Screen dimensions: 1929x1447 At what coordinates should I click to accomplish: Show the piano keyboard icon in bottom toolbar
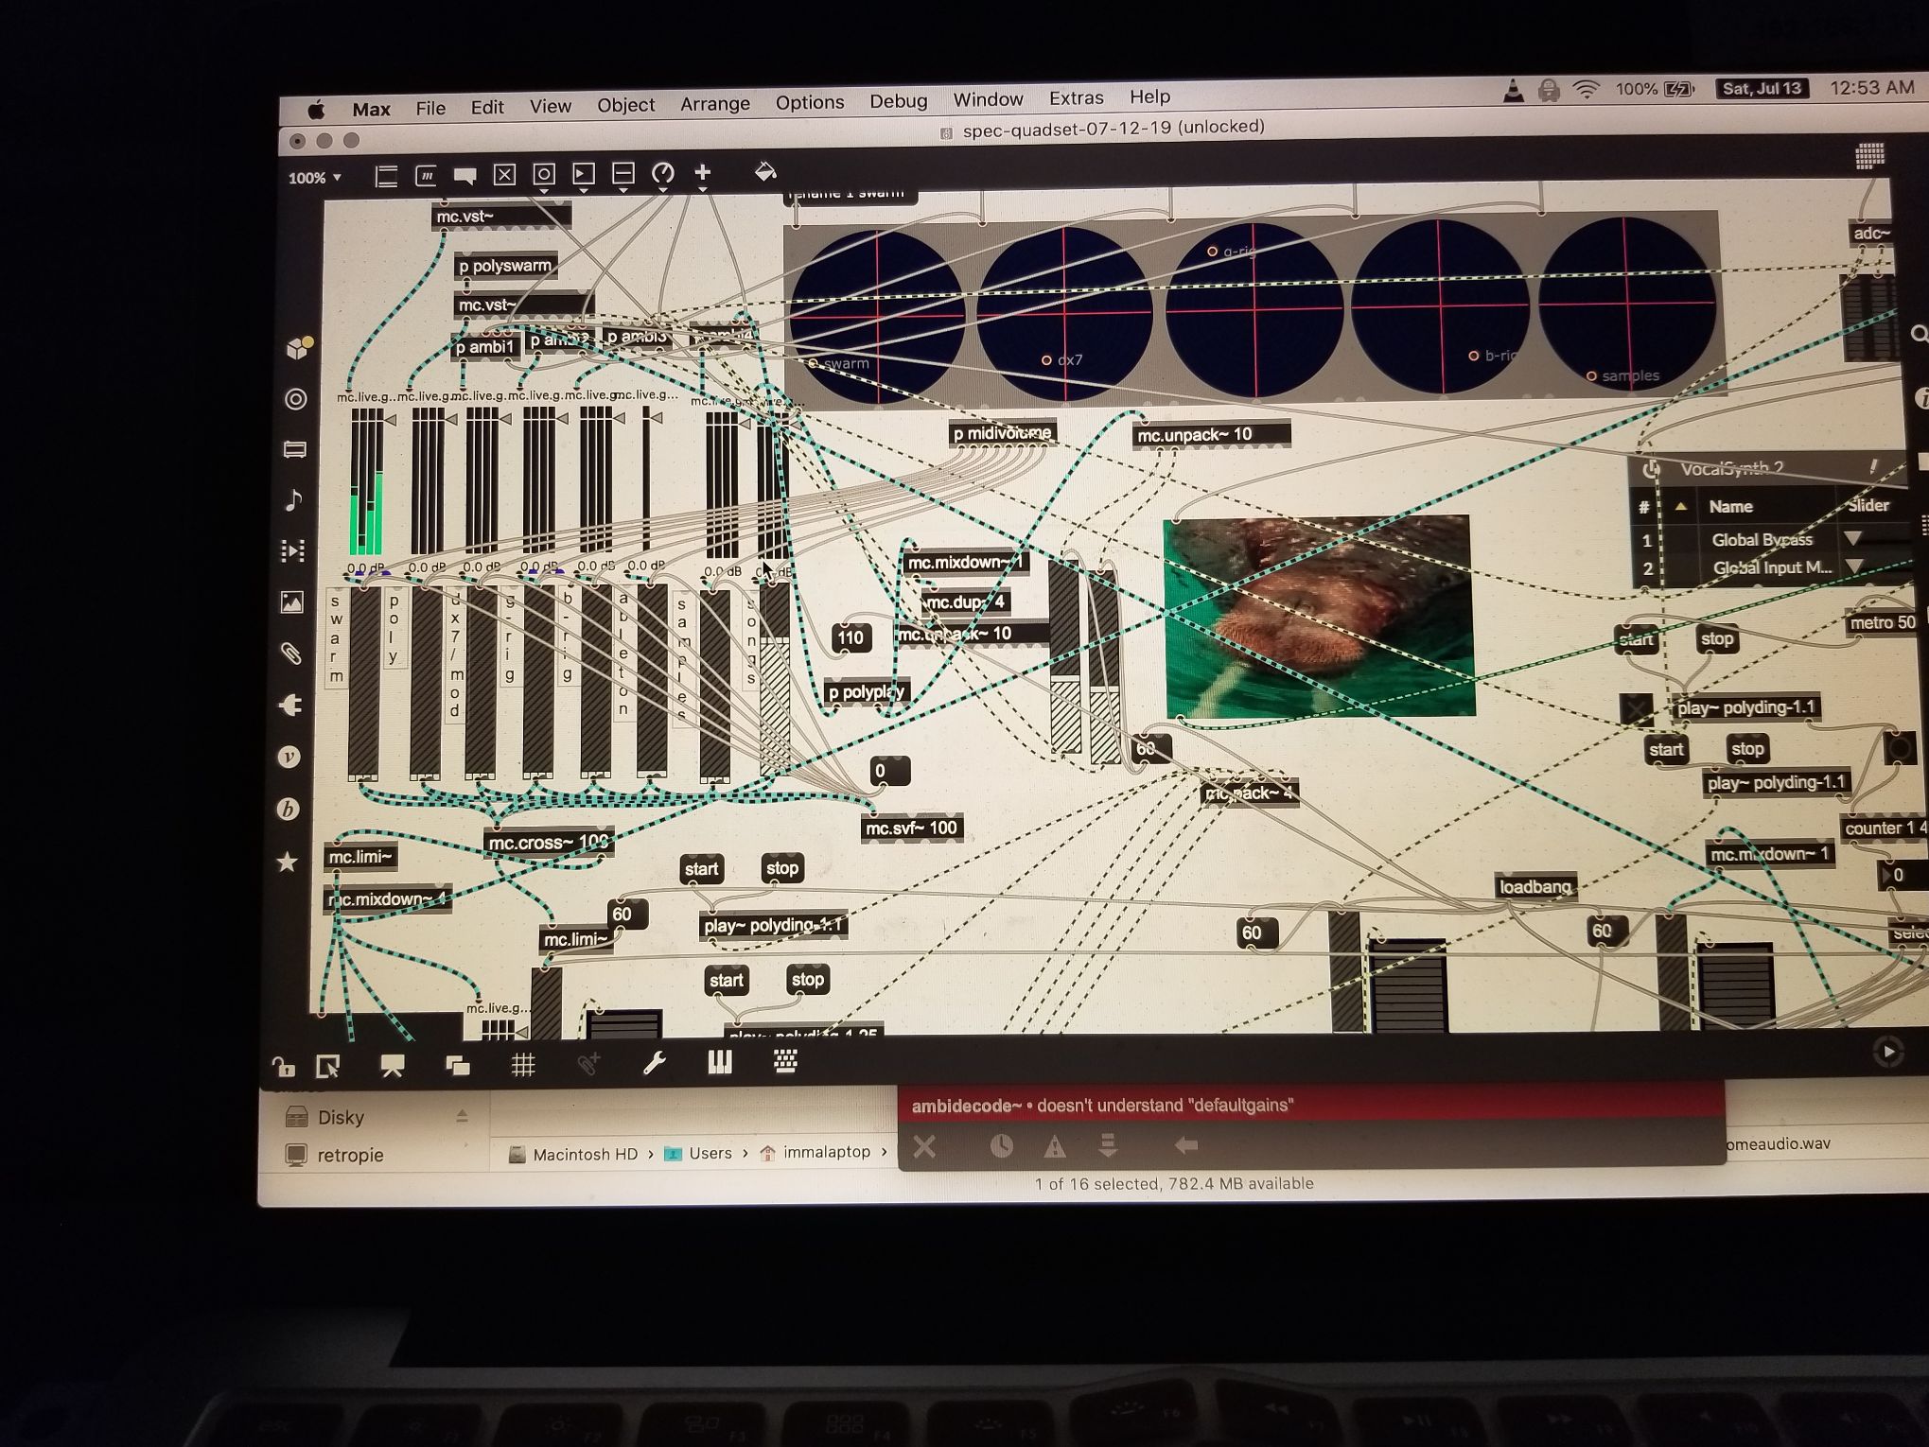(x=720, y=1063)
